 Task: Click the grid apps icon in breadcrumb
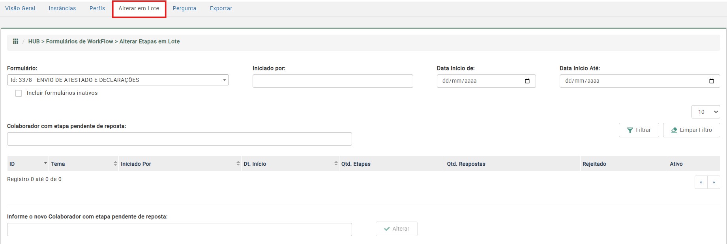coord(16,41)
